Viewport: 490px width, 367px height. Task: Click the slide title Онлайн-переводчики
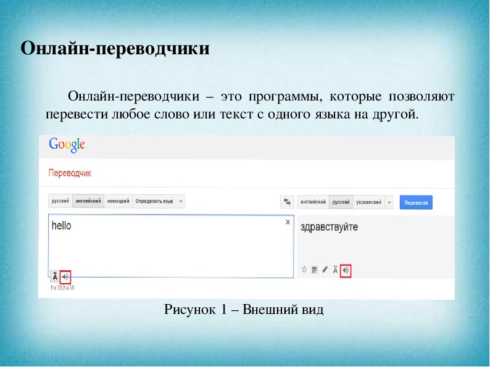coord(115,48)
